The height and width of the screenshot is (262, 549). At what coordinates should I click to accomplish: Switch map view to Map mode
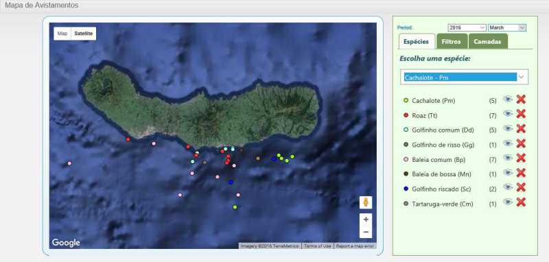pyautogui.click(x=62, y=34)
